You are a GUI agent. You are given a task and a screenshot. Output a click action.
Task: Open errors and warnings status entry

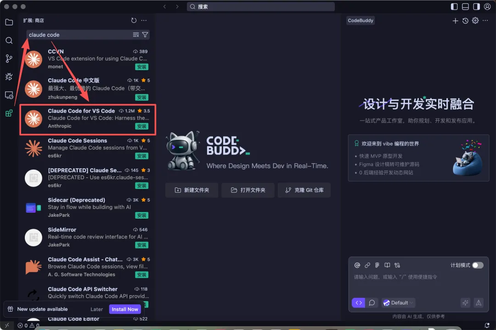pos(28,325)
